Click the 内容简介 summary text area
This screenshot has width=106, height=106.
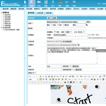[72, 55]
